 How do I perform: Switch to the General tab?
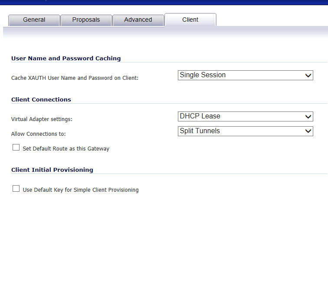[34, 20]
